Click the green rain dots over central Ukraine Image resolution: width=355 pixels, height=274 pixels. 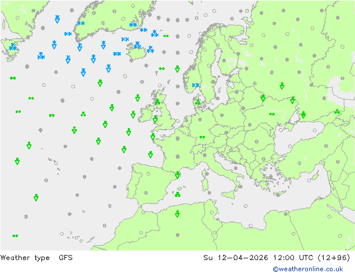(272, 114)
